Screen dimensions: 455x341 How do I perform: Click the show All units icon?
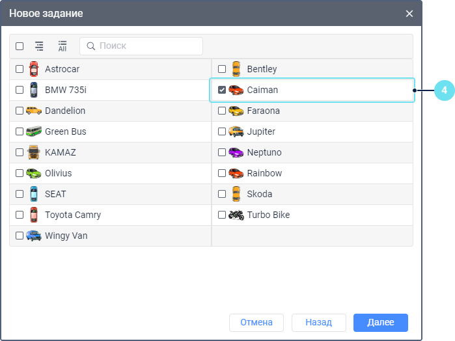[x=62, y=46]
